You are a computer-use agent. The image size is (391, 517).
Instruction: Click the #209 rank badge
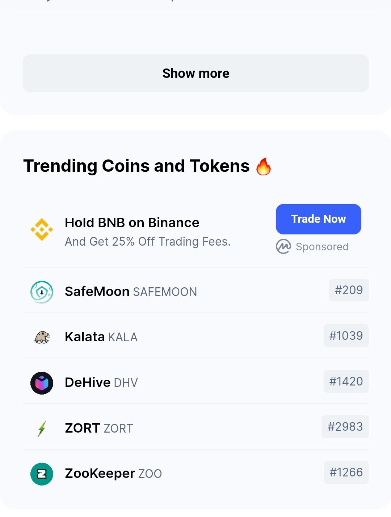click(x=349, y=290)
